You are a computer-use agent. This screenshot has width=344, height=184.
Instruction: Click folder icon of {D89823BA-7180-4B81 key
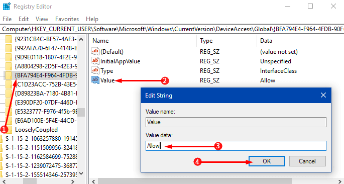click(x=9, y=94)
